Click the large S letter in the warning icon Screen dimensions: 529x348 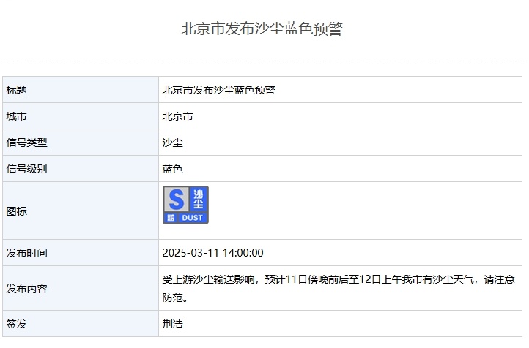[x=176, y=199]
